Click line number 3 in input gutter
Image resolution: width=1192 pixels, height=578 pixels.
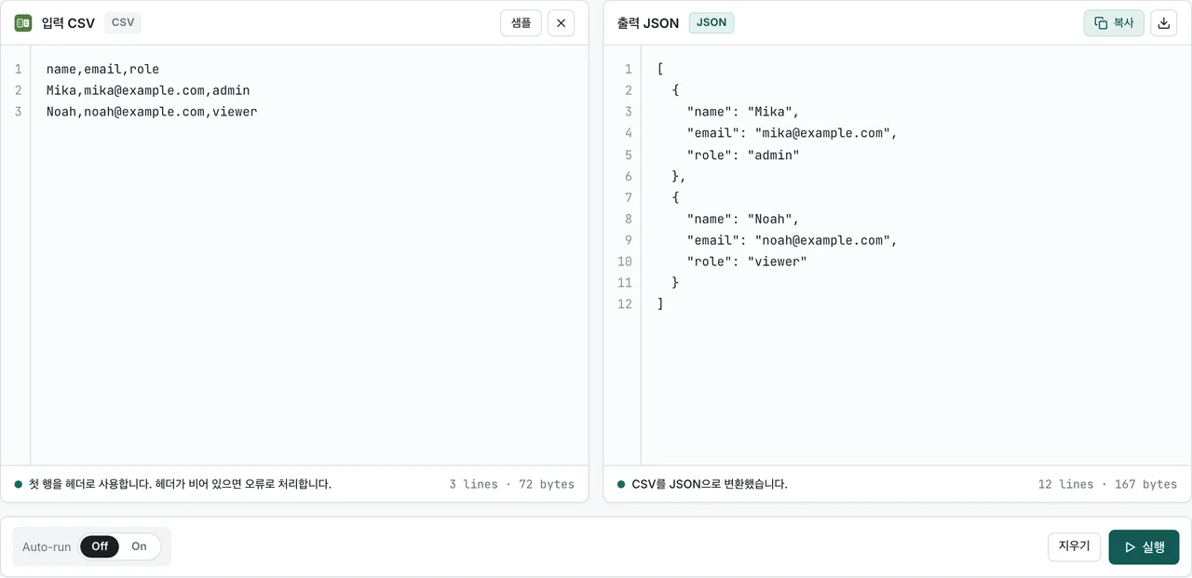click(x=18, y=112)
